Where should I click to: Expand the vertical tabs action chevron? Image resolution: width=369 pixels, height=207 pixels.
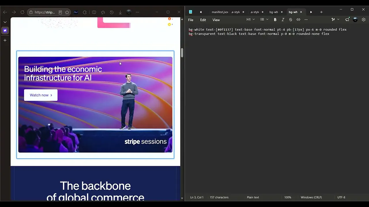[x=5, y=22]
